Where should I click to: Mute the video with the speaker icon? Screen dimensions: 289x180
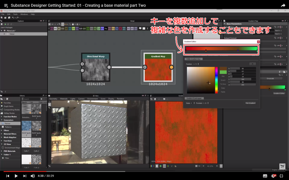point(33,176)
